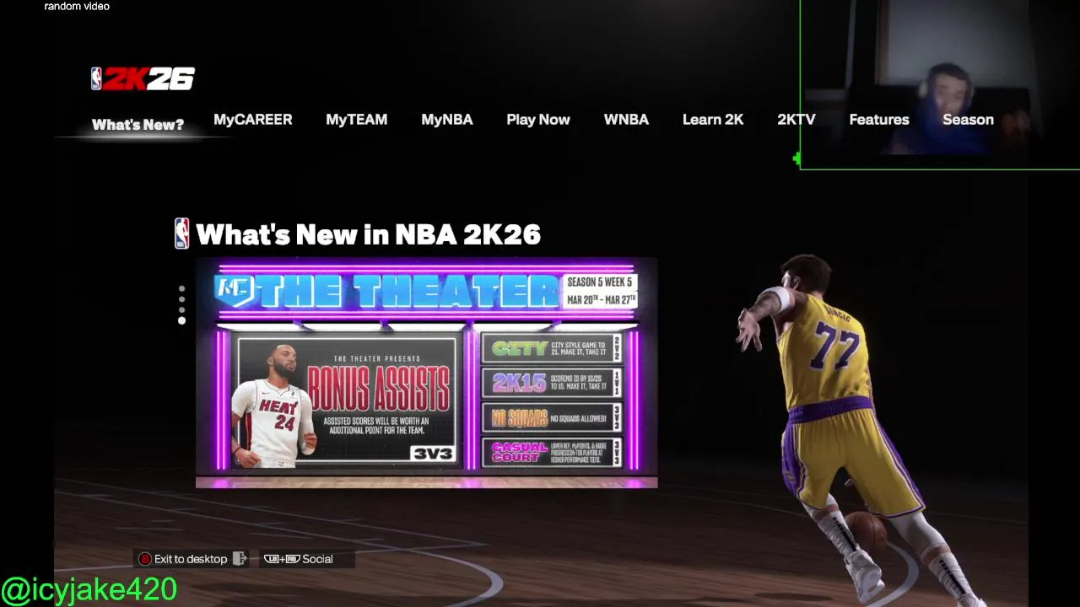The width and height of the screenshot is (1080, 607).
Task: Click the NBA 2K26 logo
Action: [x=143, y=78]
